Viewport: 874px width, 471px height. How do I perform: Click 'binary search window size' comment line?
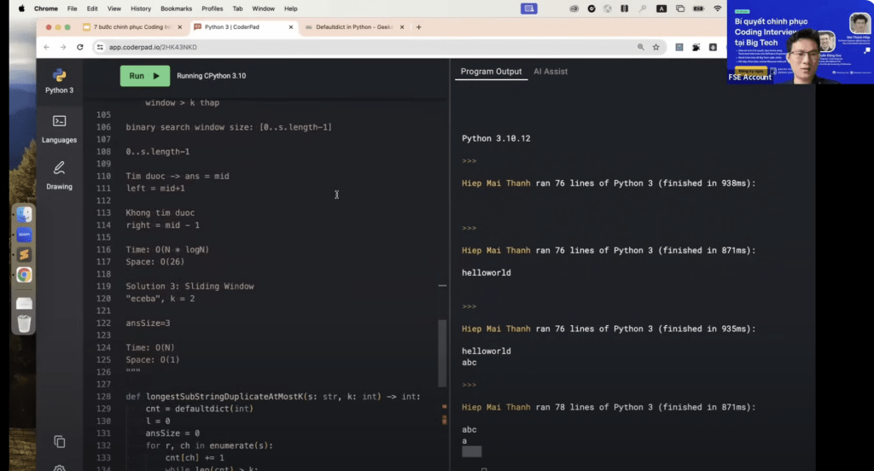coord(229,127)
